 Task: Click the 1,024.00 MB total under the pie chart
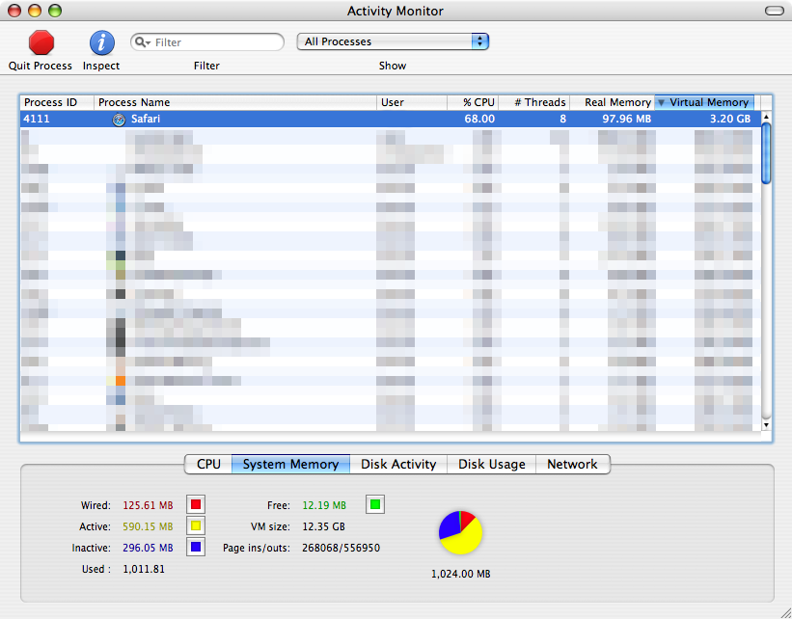pos(461,574)
